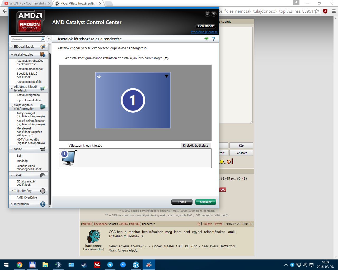
Task: Click the Kép button on forum page
Action: pos(241,146)
